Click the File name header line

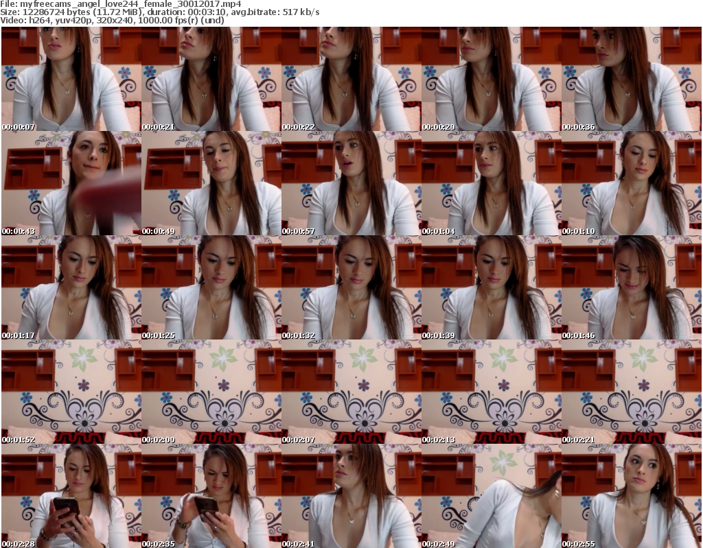(x=121, y=4)
